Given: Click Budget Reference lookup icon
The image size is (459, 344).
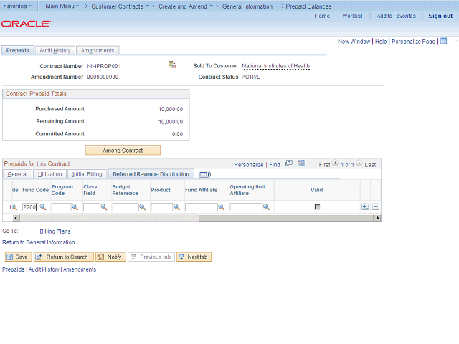Looking at the screenshot, I should [142, 207].
